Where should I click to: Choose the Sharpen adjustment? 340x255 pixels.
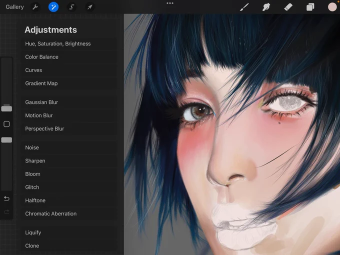pos(69,161)
